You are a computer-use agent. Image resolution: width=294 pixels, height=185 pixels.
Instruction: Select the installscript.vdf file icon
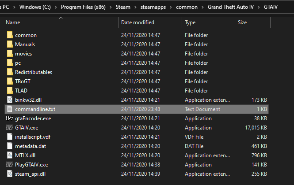click(9, 137)
